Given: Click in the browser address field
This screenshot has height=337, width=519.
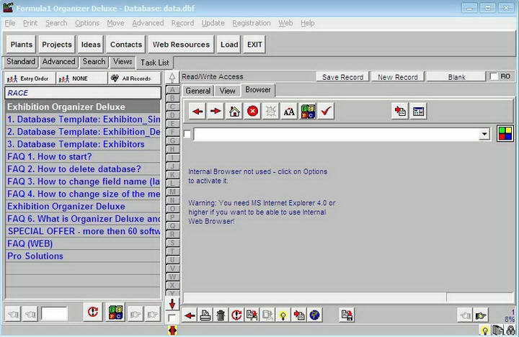Looking at the screenshot, I should tap(337, 134).
